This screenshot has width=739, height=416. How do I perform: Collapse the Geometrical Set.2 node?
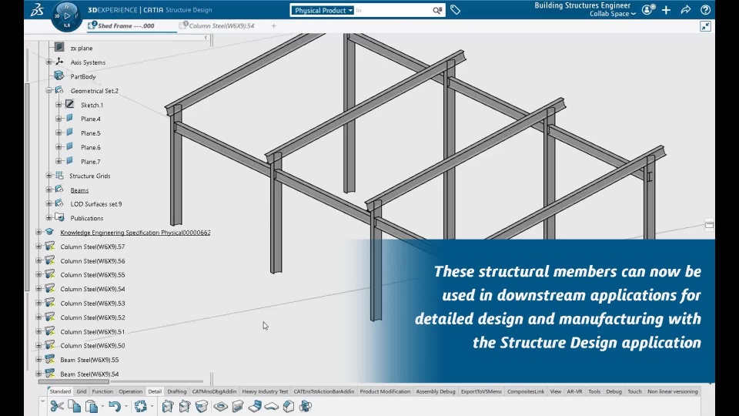click(x=49, y=90)
